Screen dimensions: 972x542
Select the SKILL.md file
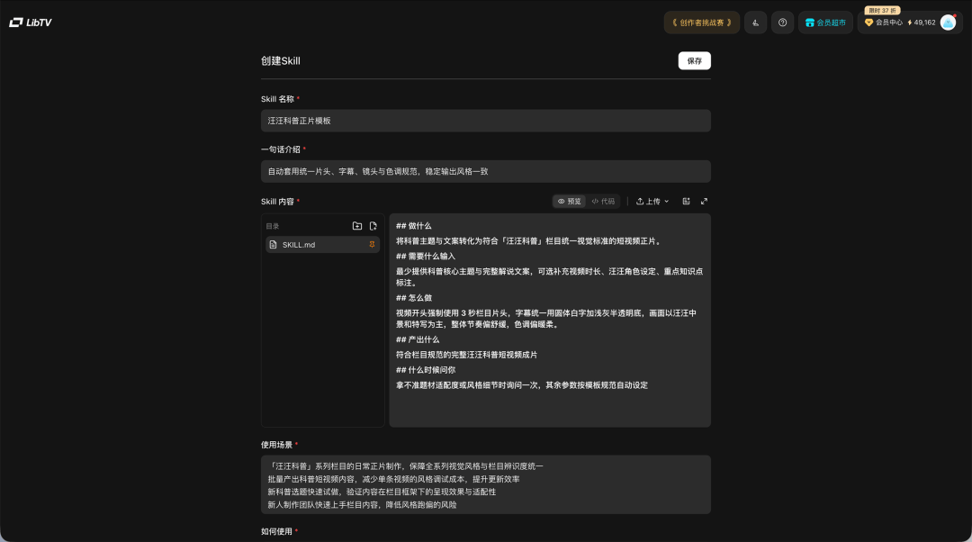point(322,245)
